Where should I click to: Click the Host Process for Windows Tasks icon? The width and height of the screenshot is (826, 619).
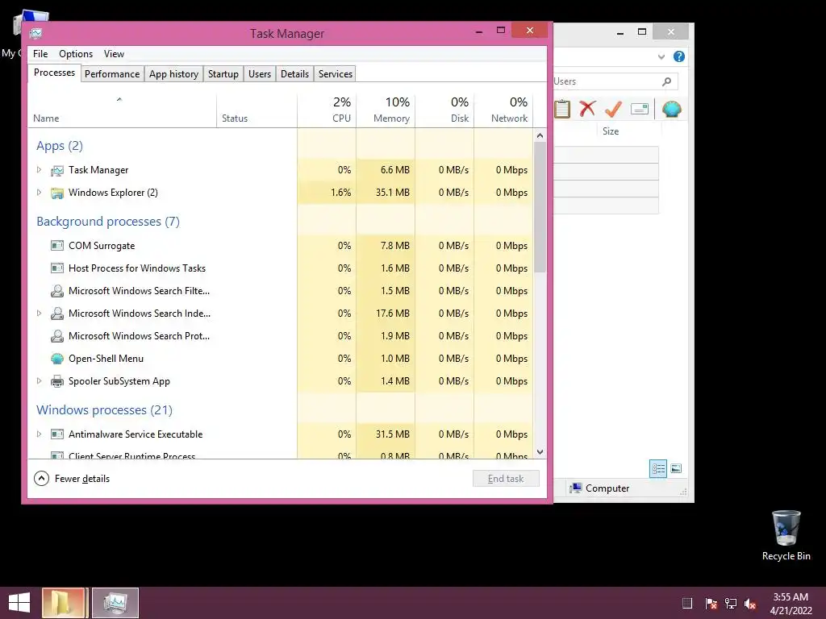(x=57, y=268)
